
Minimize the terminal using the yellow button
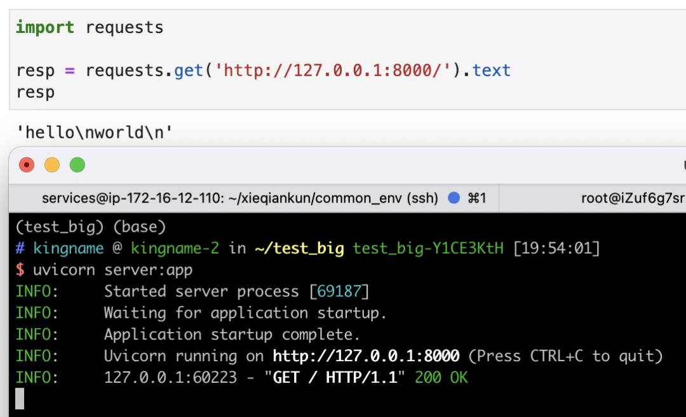[x=52, y=166]
